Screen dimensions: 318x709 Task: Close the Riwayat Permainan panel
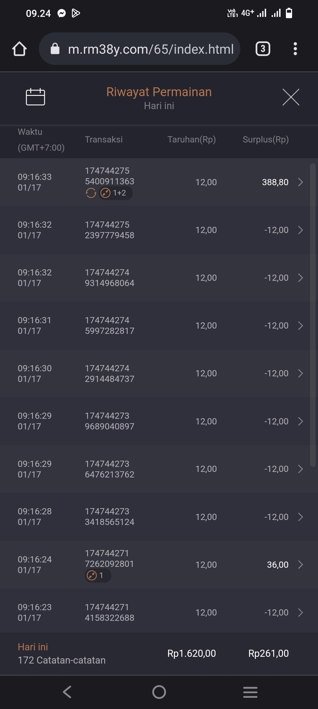291,97
